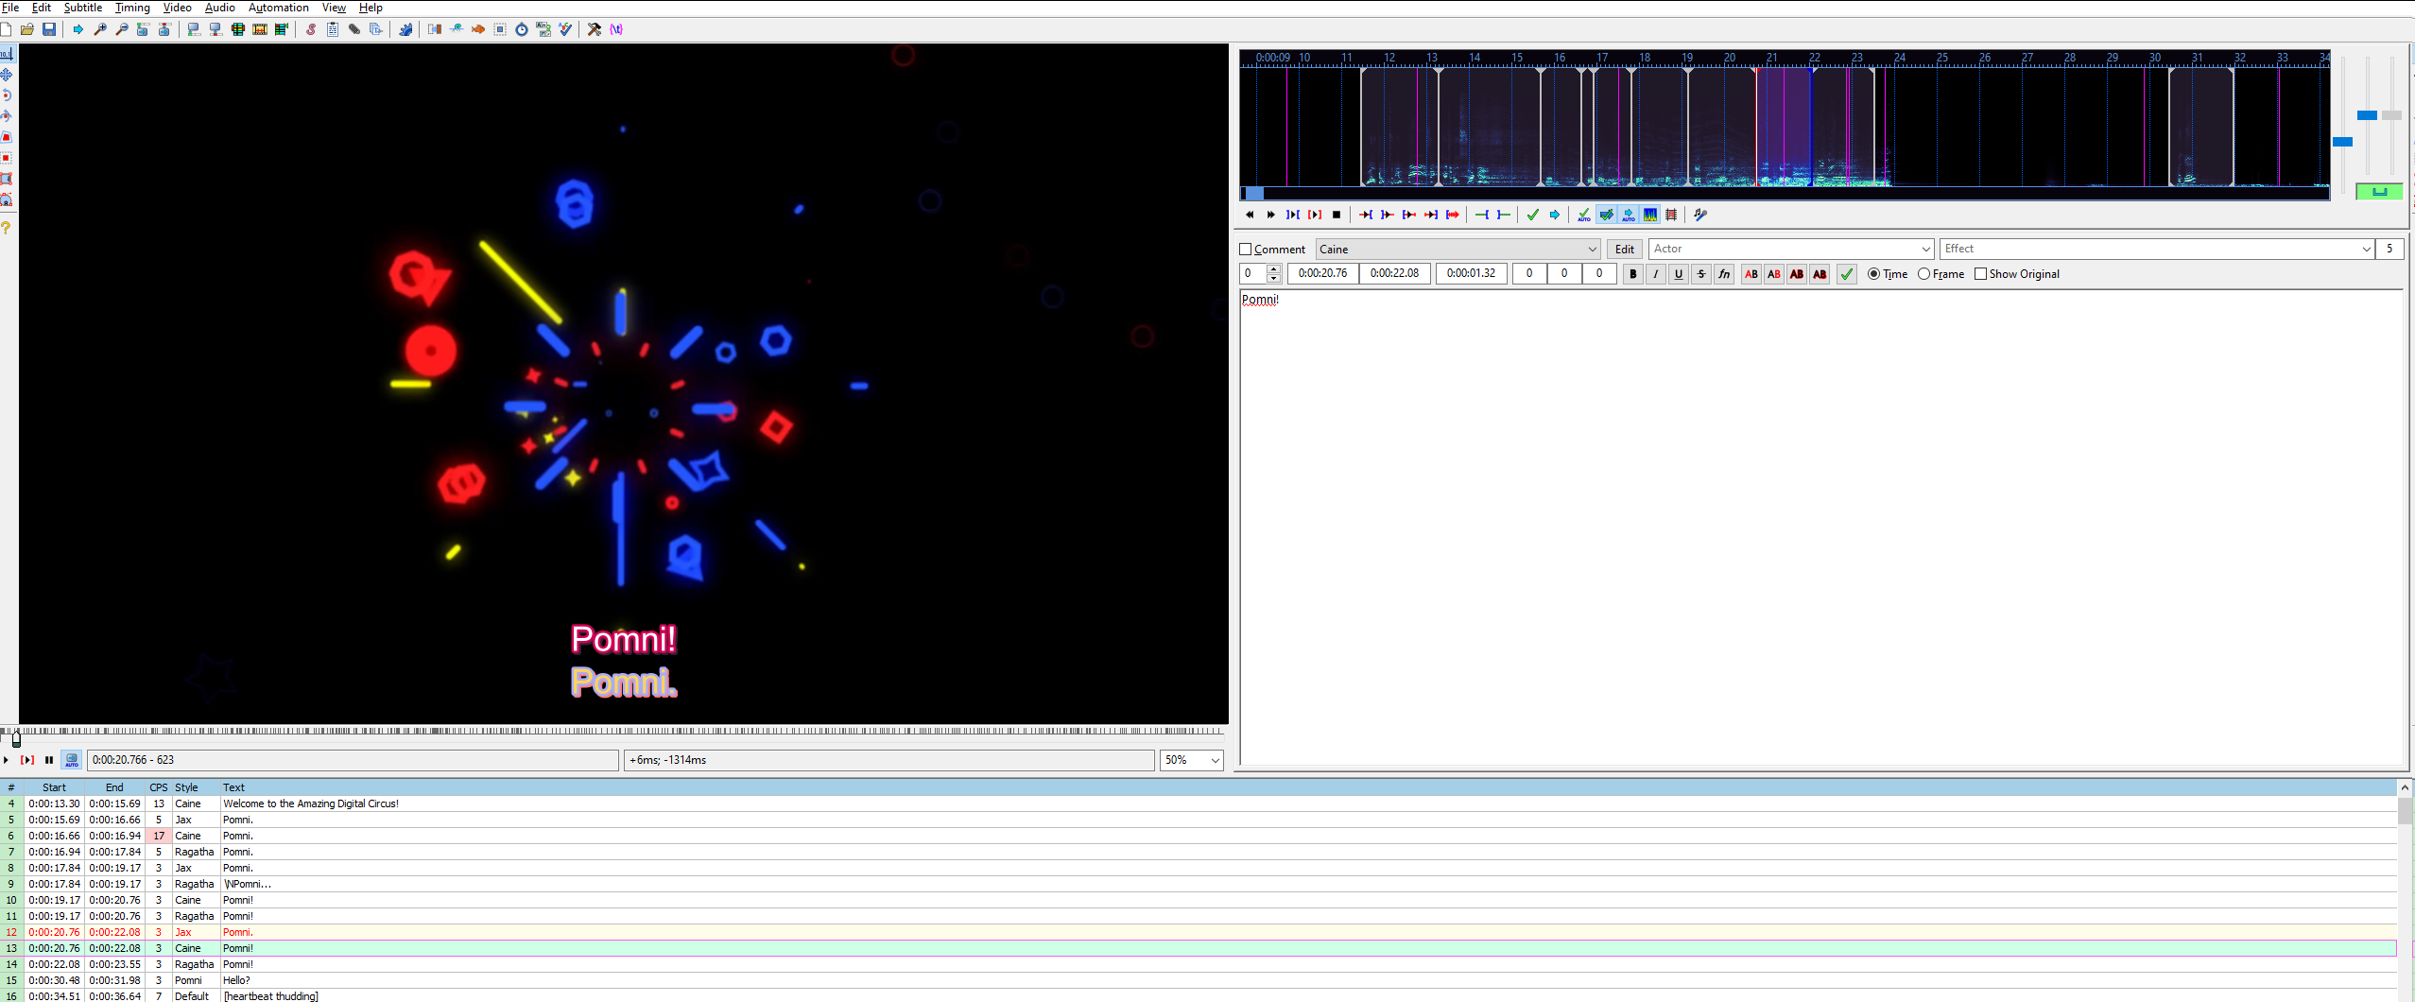The height and width of the screenshot is (1002, 2415).
Task: Open the Translation Assistant fish icon
Action: click(478, 29)
